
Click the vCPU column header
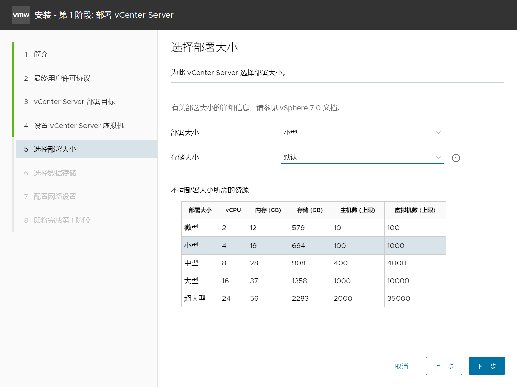(233, 210)
